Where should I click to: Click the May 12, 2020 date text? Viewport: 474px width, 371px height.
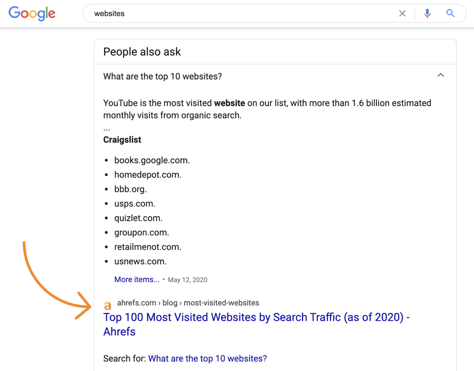click(x=188, y=280)
